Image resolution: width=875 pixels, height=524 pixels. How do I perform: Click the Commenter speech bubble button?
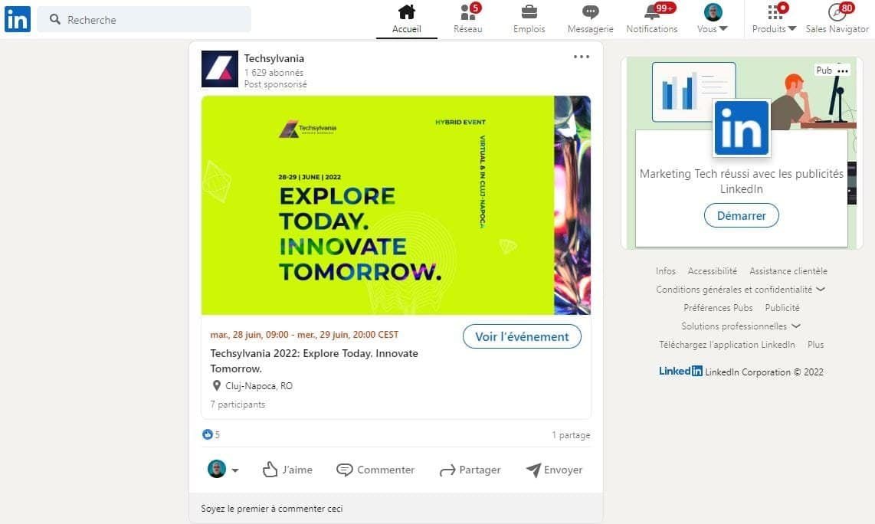(375, 470)
